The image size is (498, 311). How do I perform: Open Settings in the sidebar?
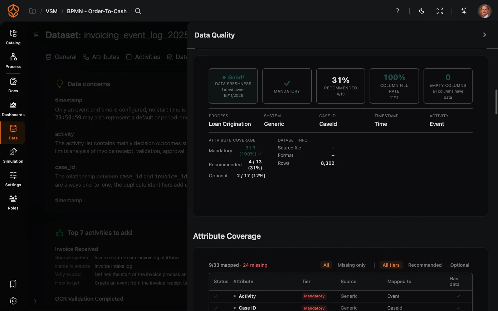point(13,179)
